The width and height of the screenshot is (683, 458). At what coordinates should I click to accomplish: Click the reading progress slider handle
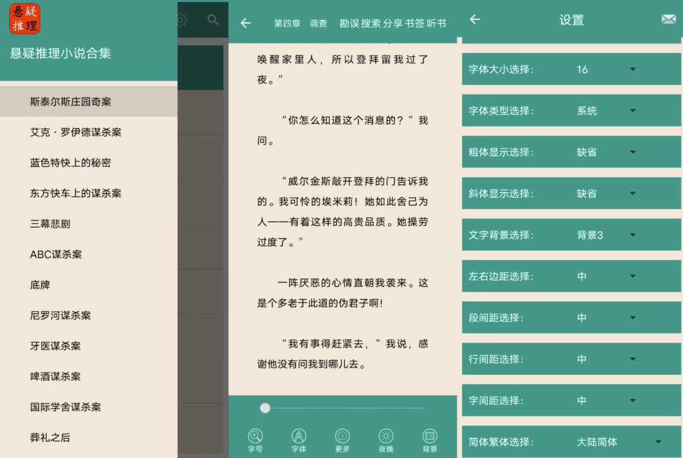(265, 408)
